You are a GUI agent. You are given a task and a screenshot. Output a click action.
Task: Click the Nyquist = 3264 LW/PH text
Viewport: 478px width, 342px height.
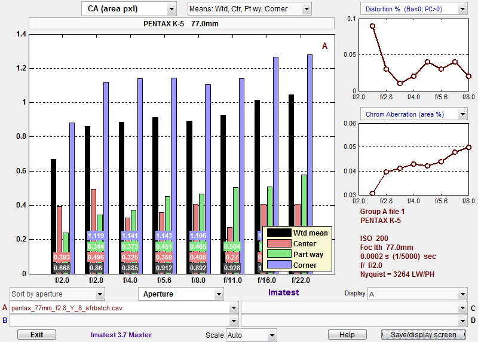point(397,274)
